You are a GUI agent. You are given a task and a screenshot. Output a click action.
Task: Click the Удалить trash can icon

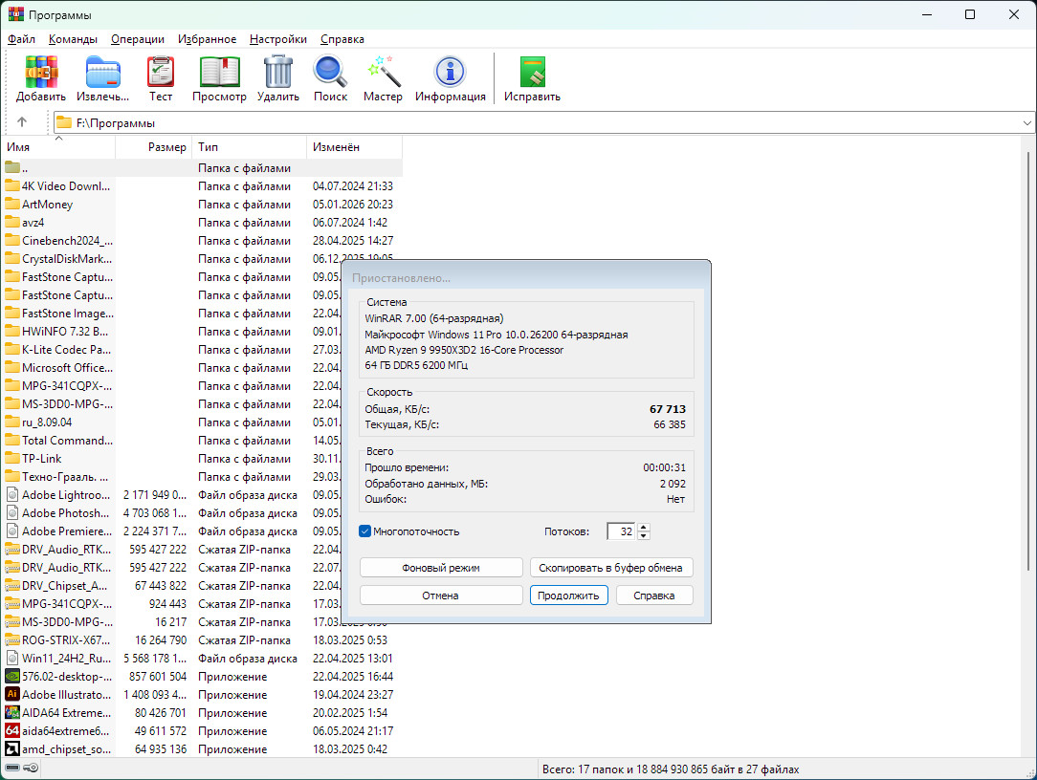tap(277, 72)
